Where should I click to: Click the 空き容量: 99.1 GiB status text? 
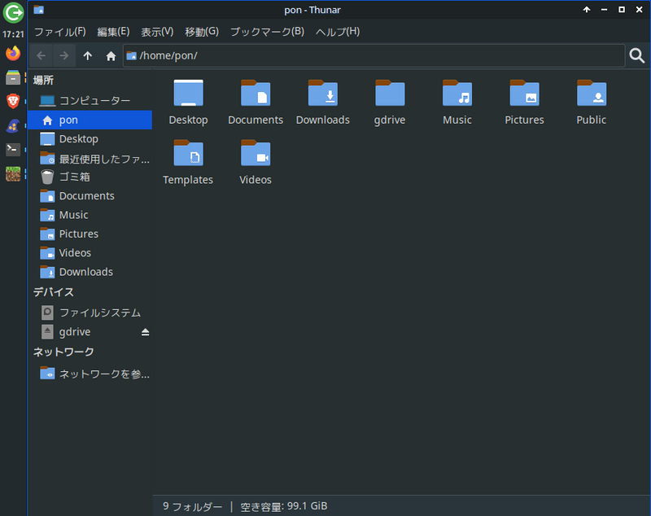click(284, 506)
